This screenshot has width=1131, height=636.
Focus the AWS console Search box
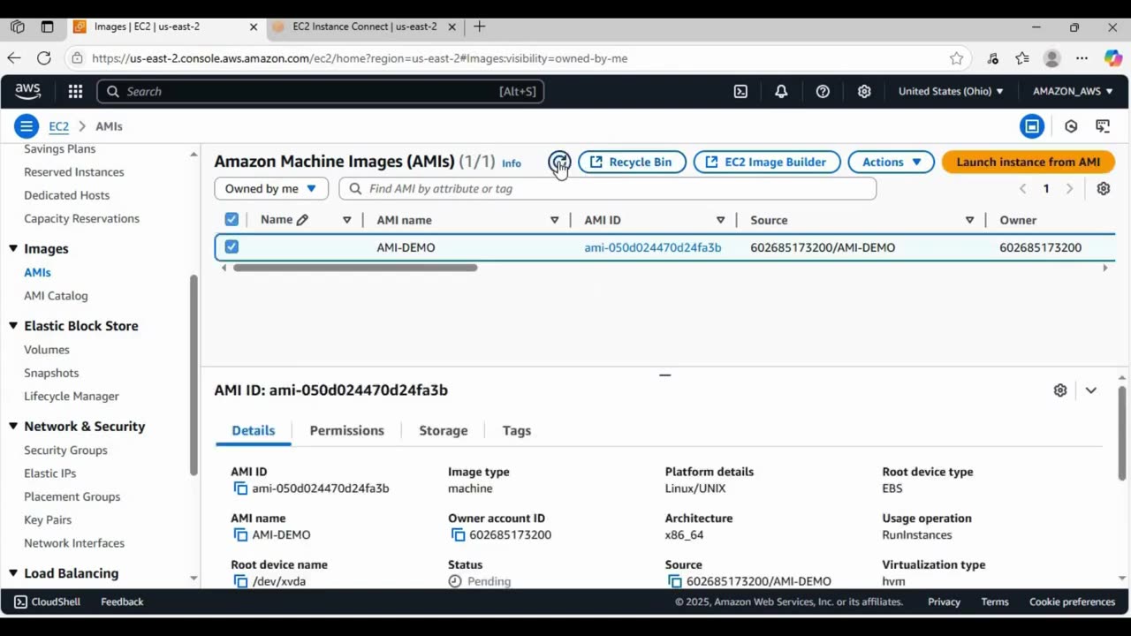tap(320, 91)
